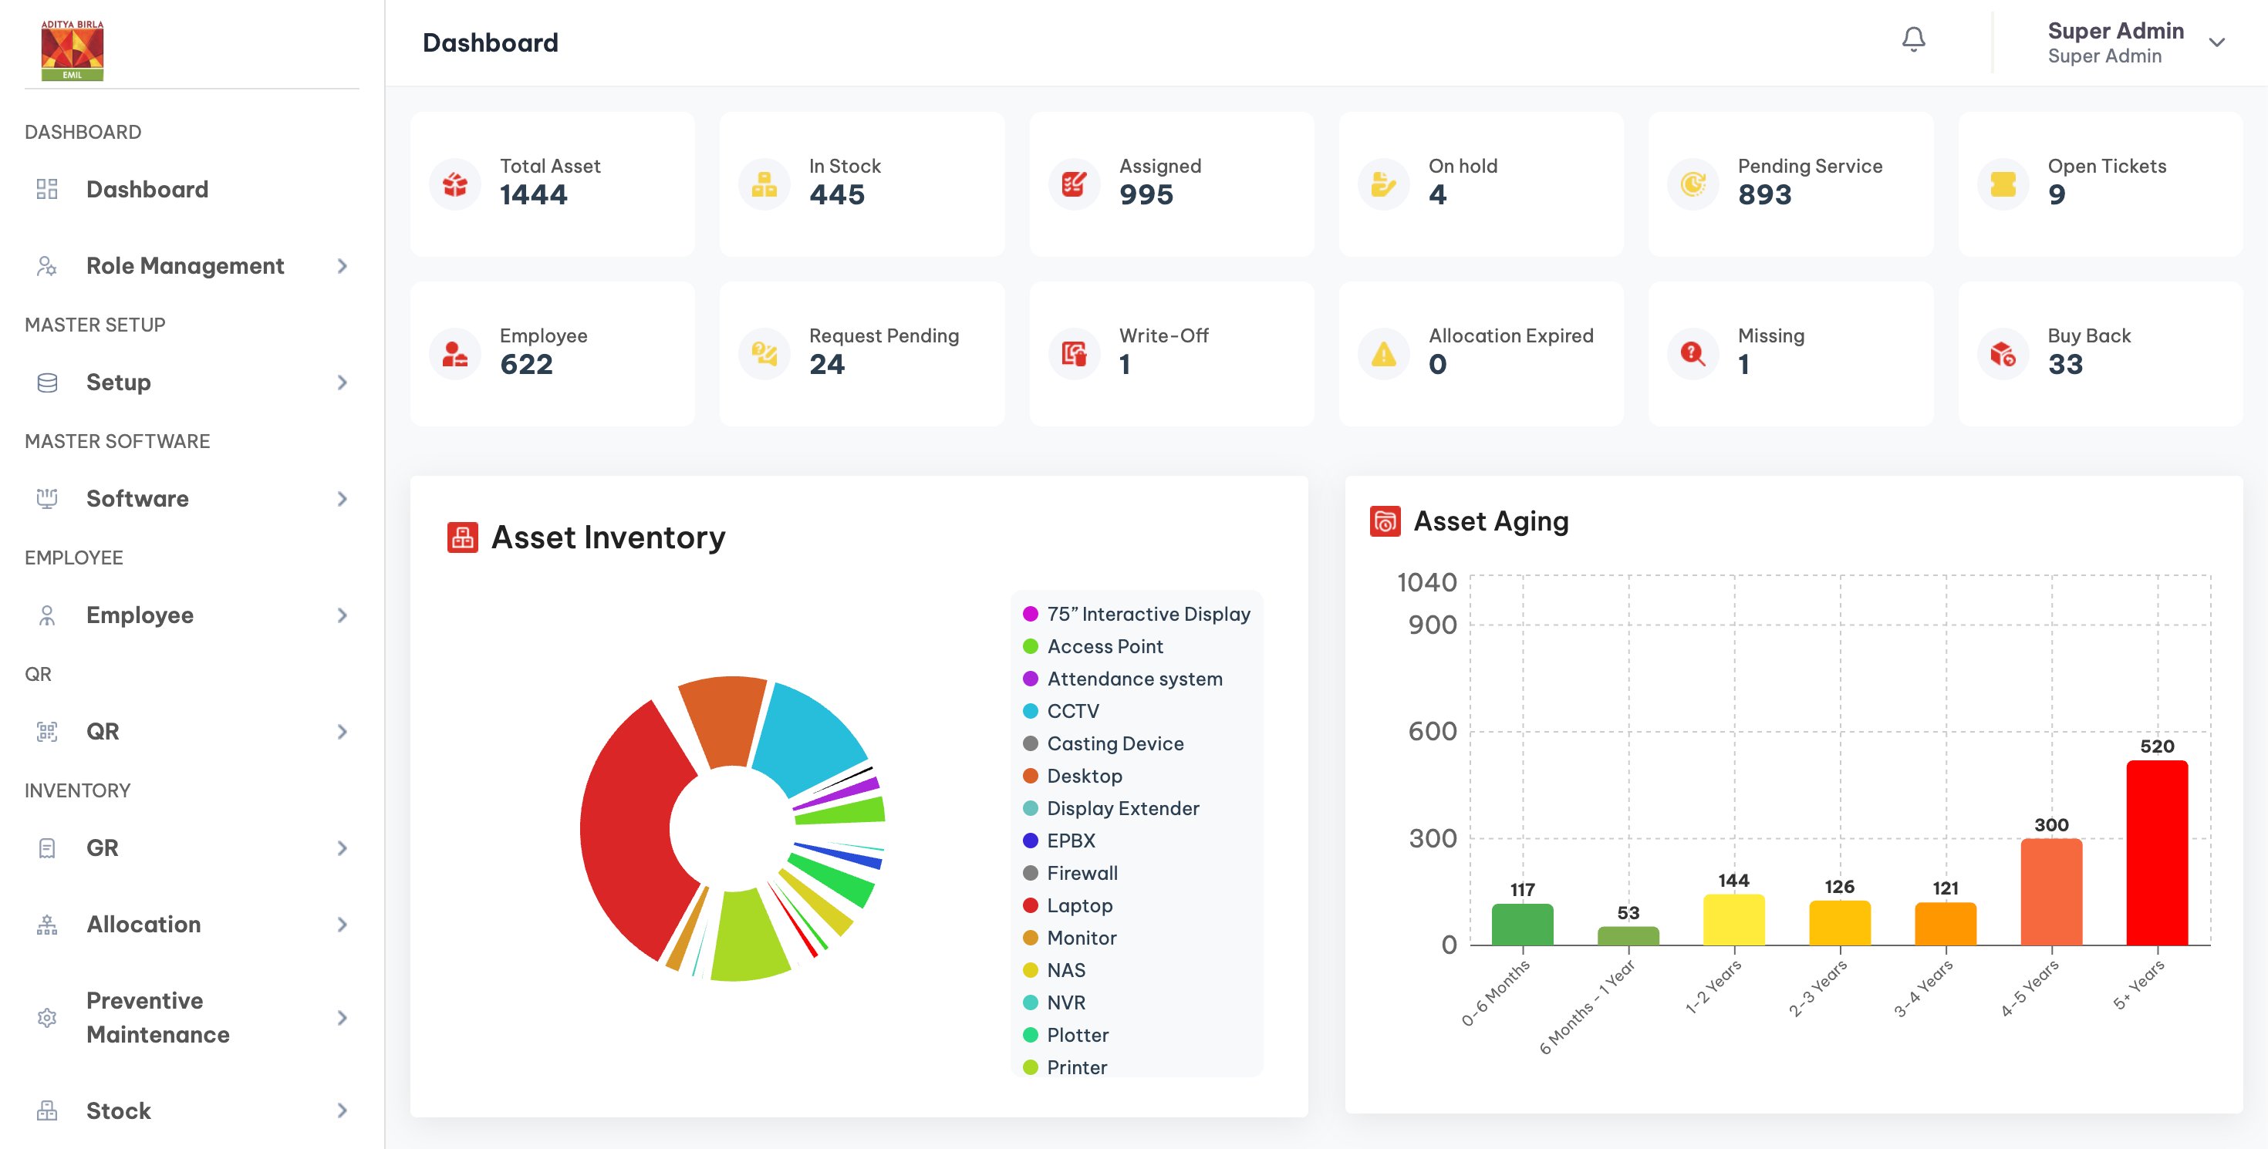2268x1149 pixels.
Task: Expand the QR menu chevron
Action: click(343, 731)
